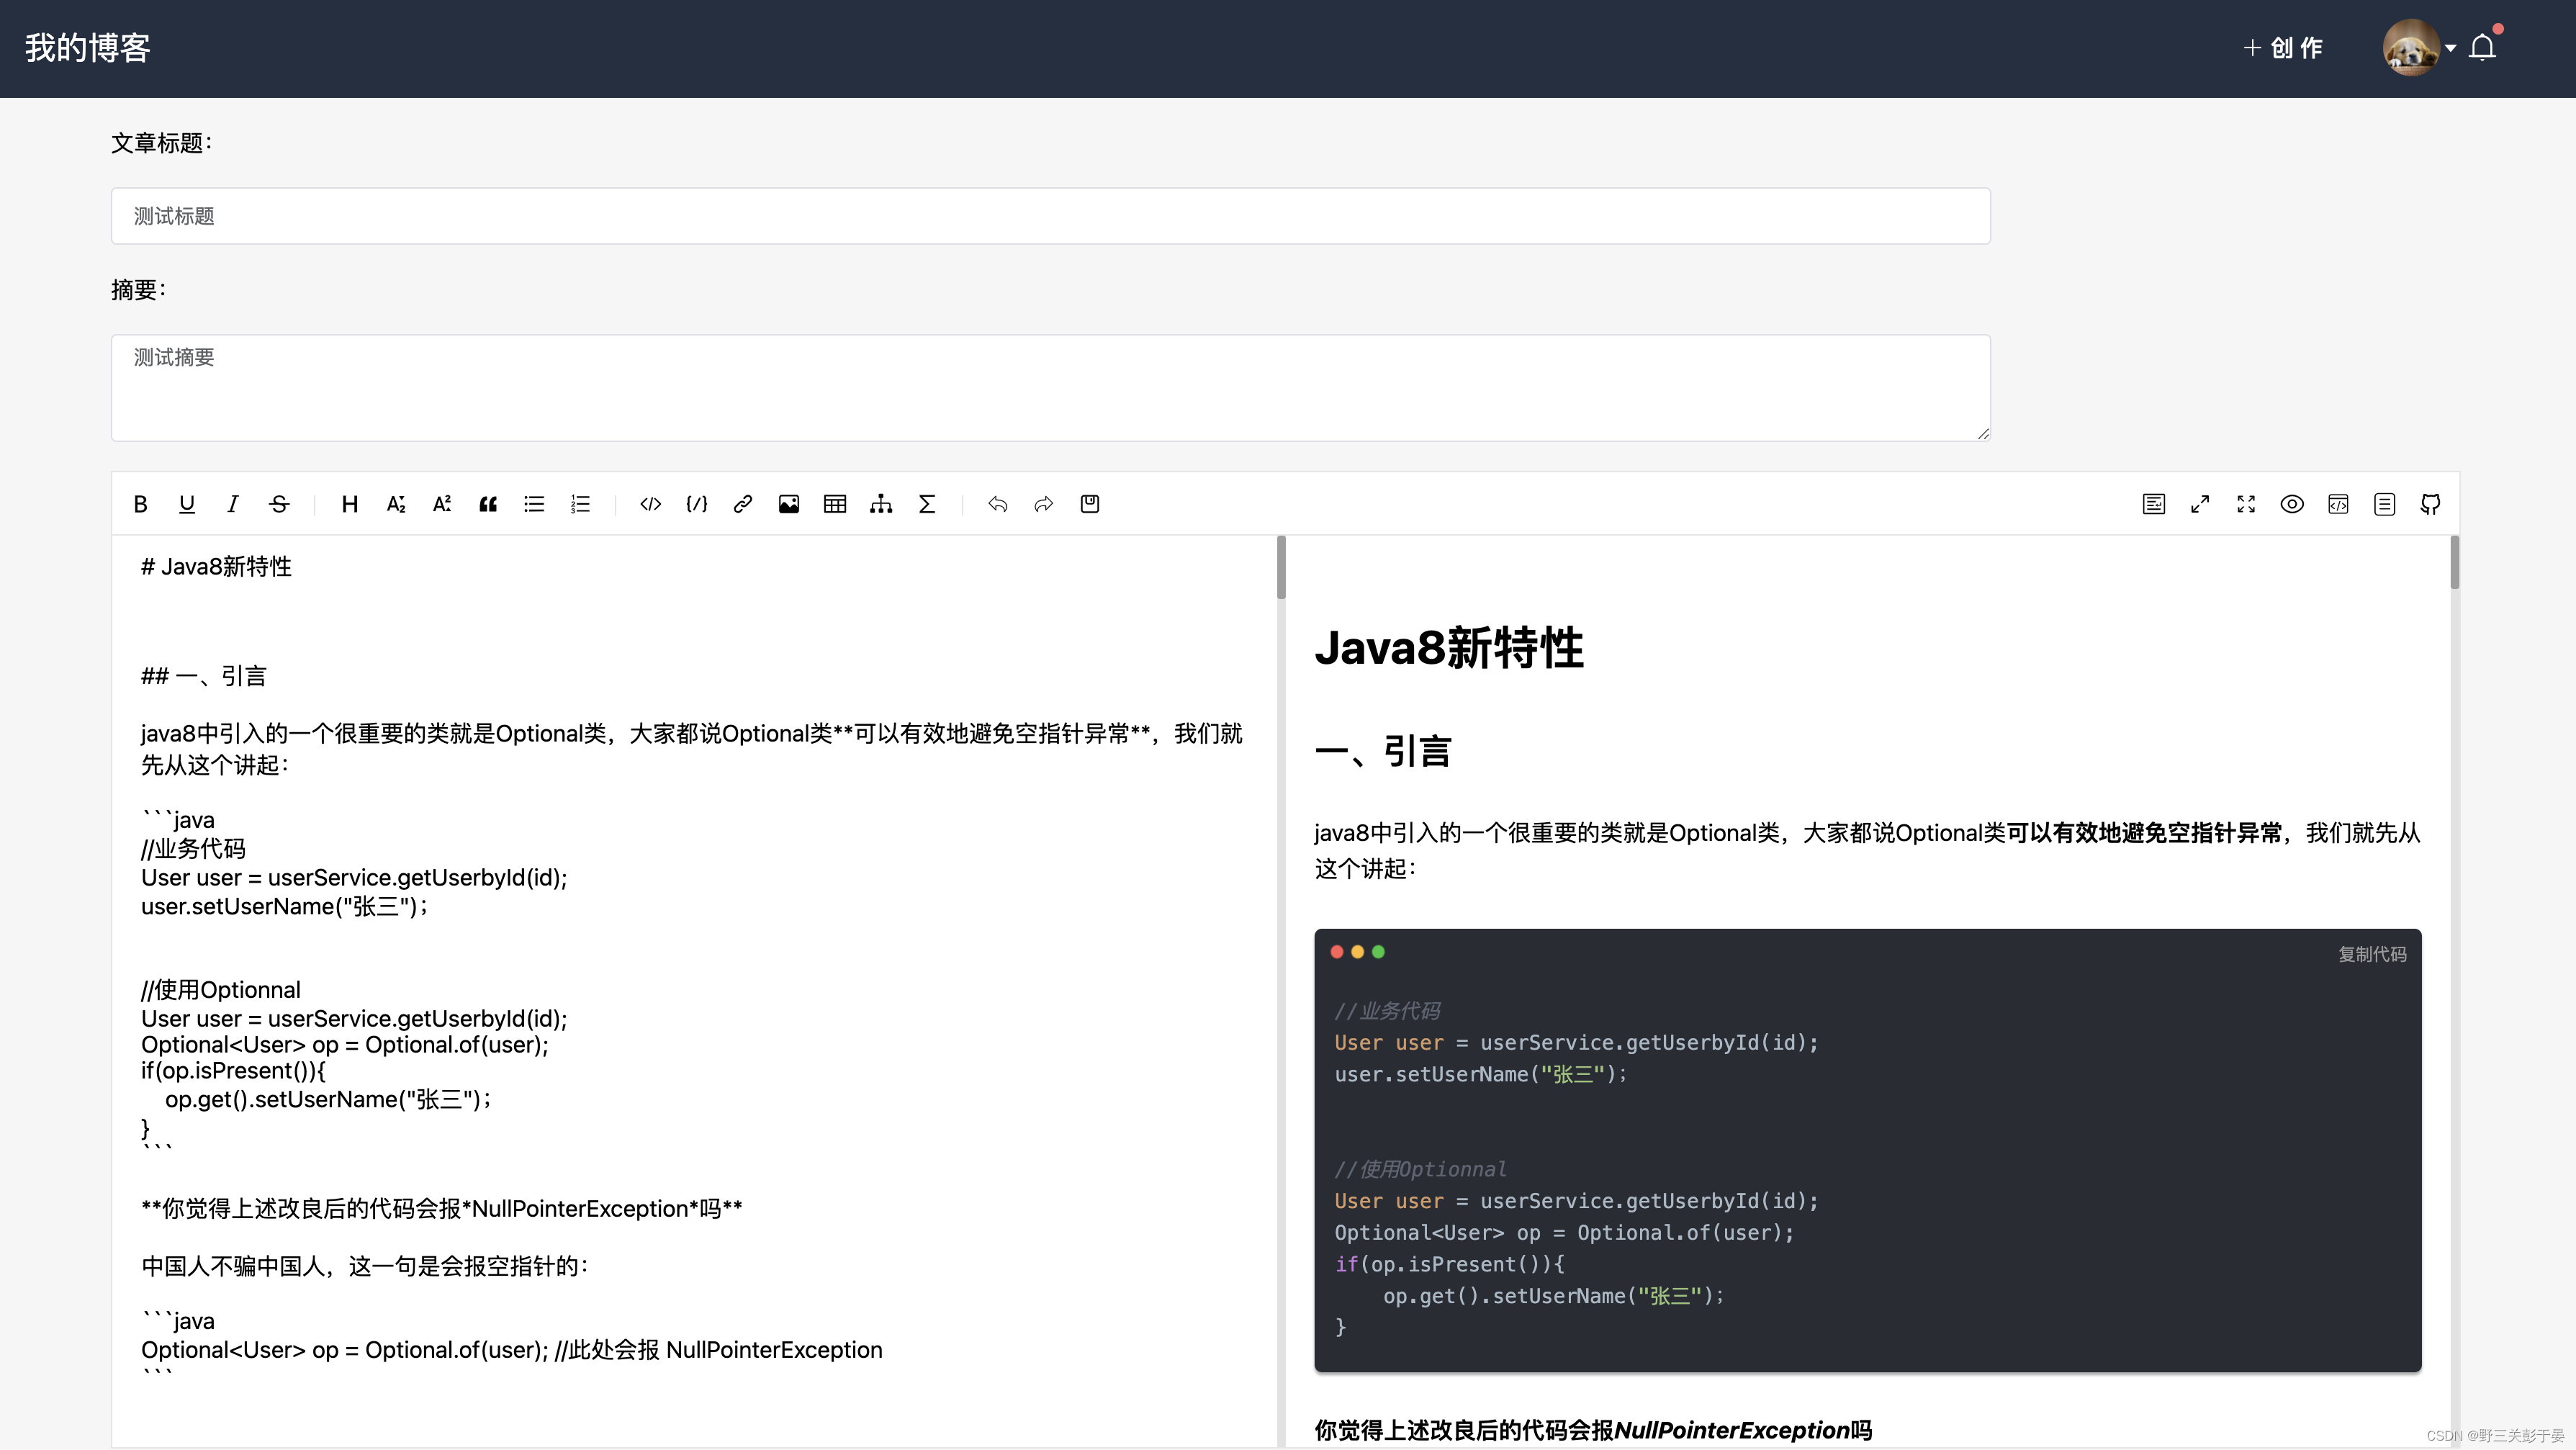Viewport: 2576px width, 1450px height.
Task: Open the GitHub icon in the toolbar
Action: (x=2430, y=504)
